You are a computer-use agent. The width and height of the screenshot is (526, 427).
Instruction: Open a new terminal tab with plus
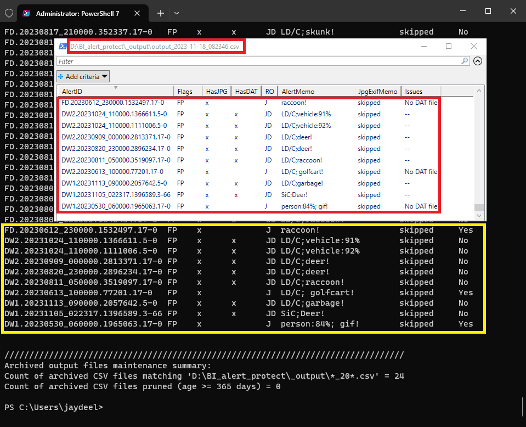(x=161, y=13)
